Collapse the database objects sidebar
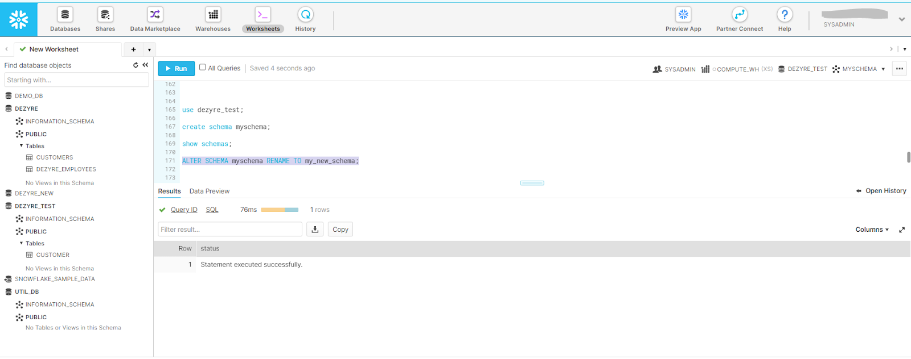 145,65
